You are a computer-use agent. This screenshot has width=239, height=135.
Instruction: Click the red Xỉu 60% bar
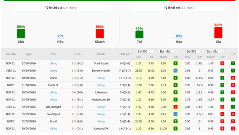click(x=218, y=32)
